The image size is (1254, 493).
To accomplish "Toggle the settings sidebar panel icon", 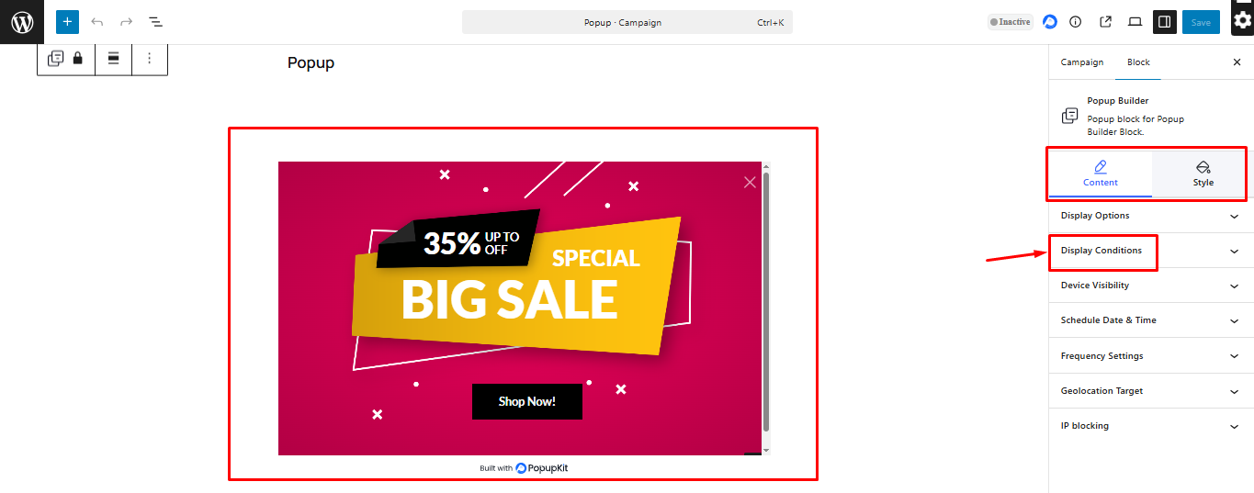I will click(x=1164, y=22).
